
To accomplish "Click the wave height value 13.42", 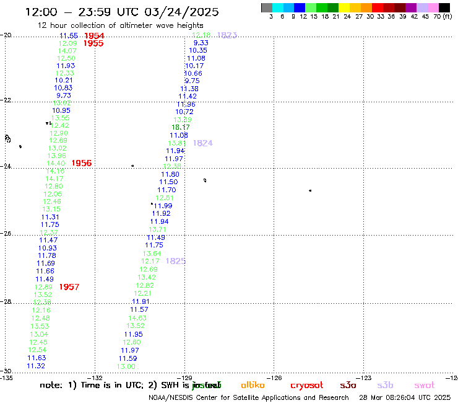I will (147, 277).
